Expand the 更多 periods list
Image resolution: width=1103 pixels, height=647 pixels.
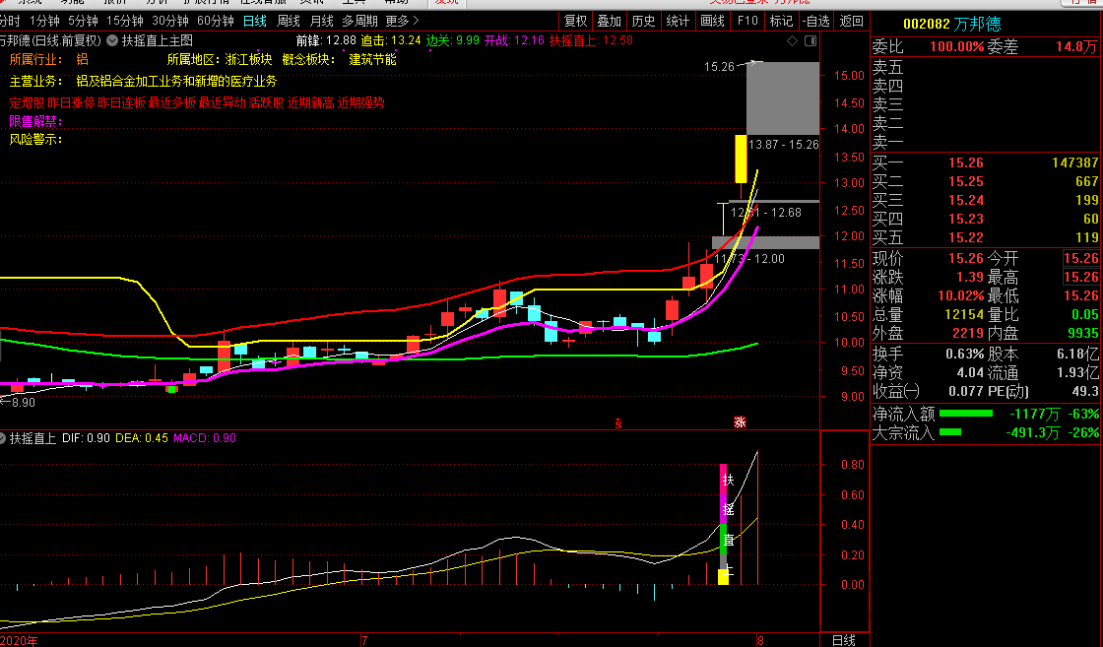click(402, 21)
